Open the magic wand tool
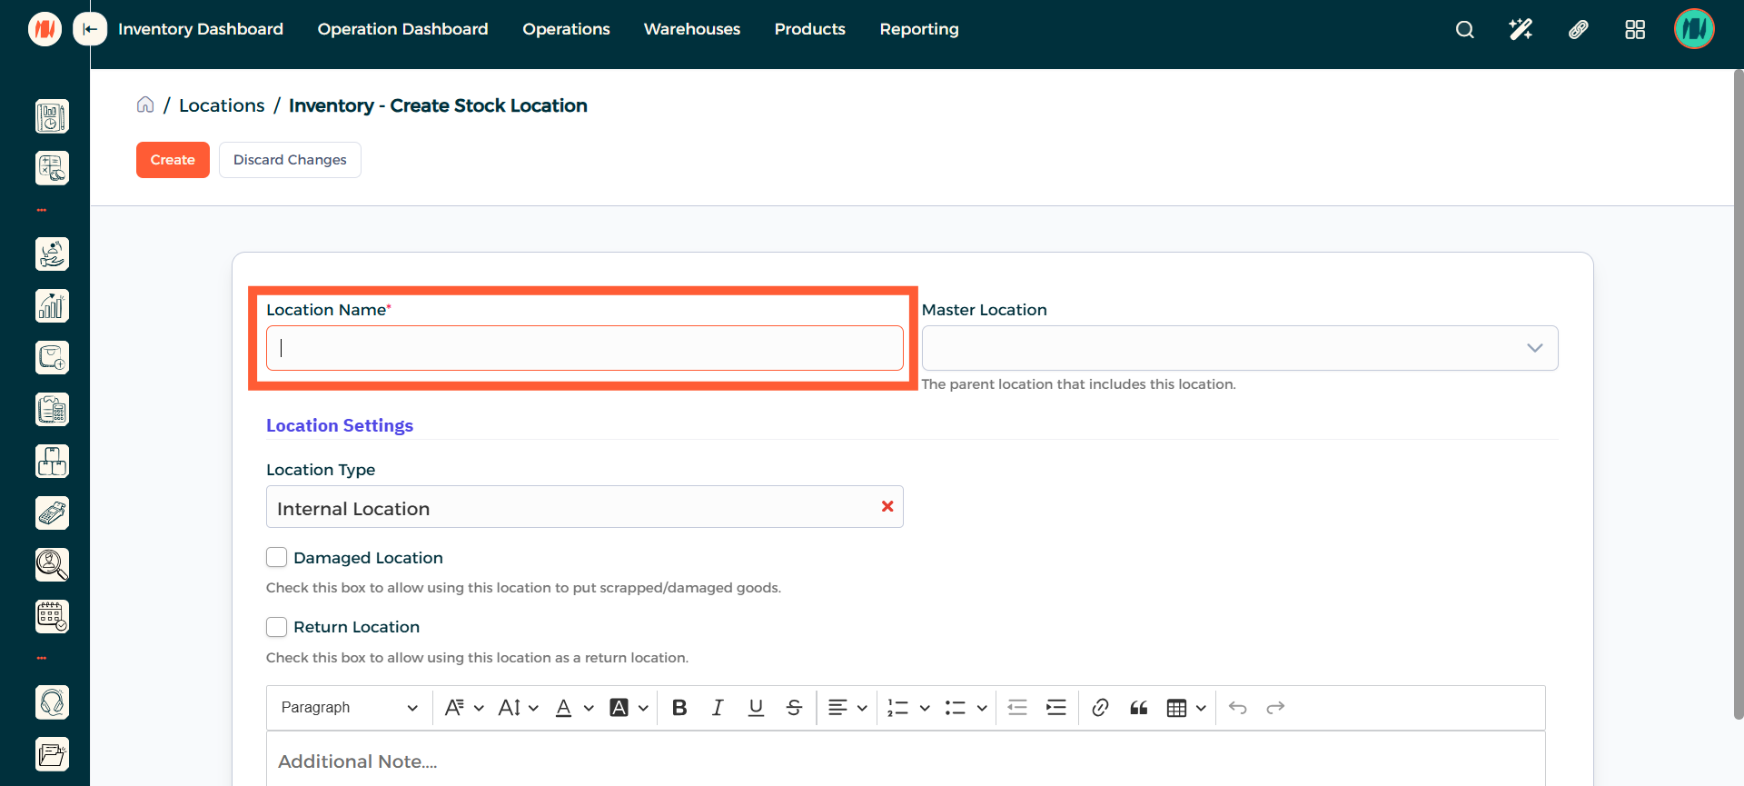1744x786 pixels. click(1521, 30)
